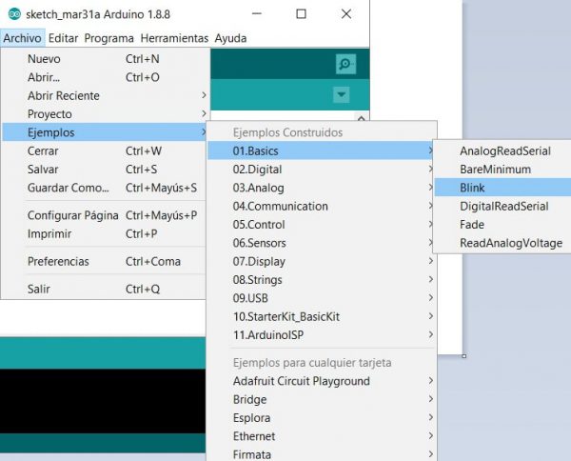Open the Herramientas menu
The image size is (571, 461).
[x=174, y=38]
